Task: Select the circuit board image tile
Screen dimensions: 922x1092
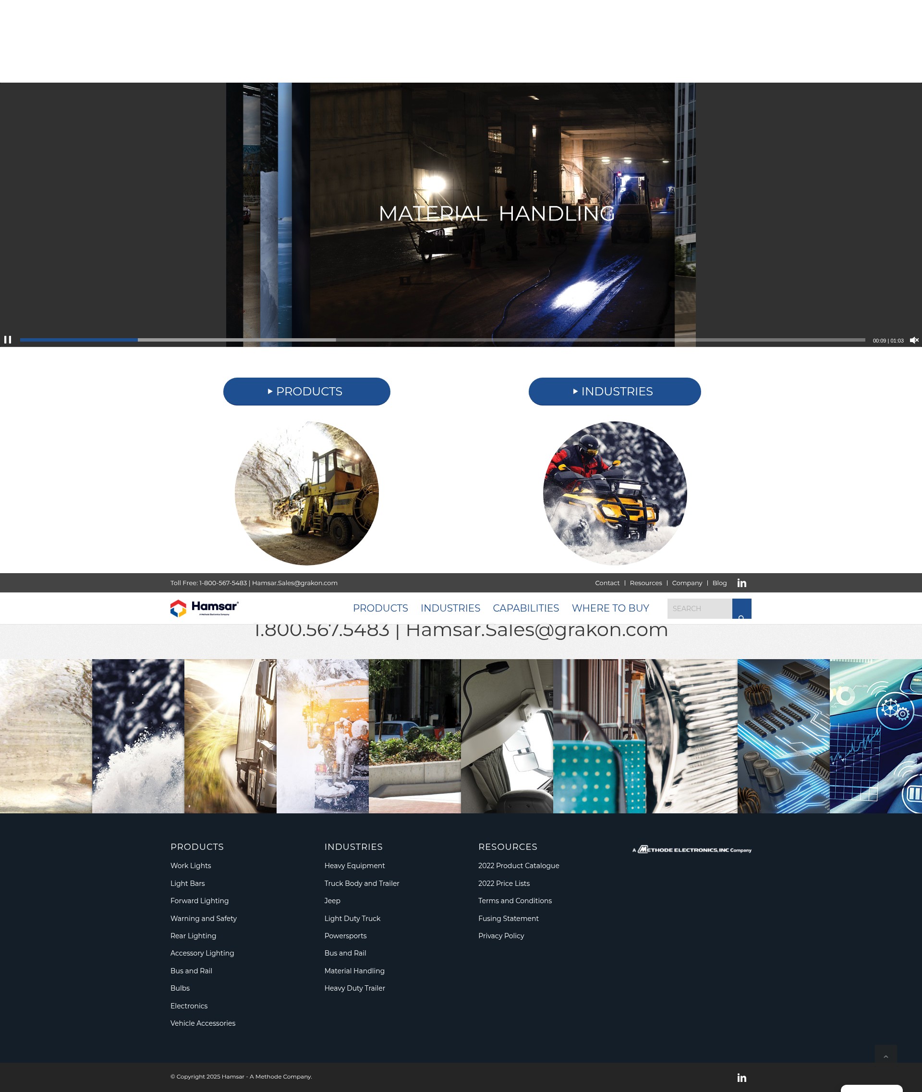Action: click(784, 736)
